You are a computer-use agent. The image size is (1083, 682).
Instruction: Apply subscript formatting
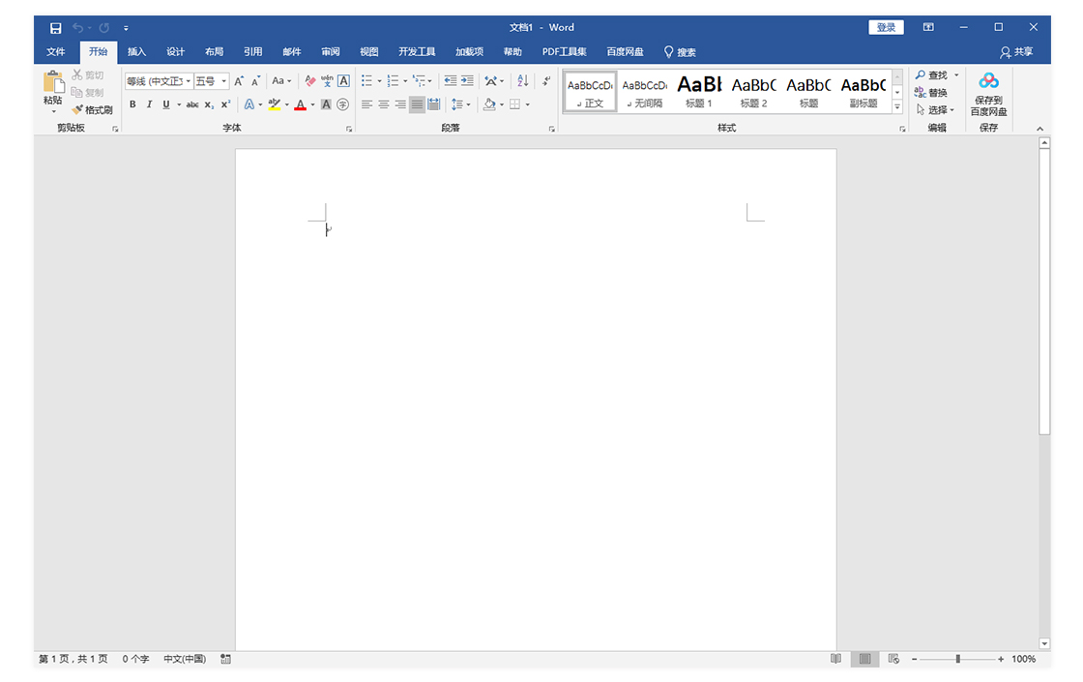tap(209, 104)
